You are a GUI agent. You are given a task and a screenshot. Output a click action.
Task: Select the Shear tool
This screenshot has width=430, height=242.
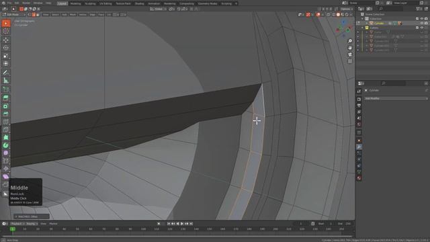[x=6, y=177]
